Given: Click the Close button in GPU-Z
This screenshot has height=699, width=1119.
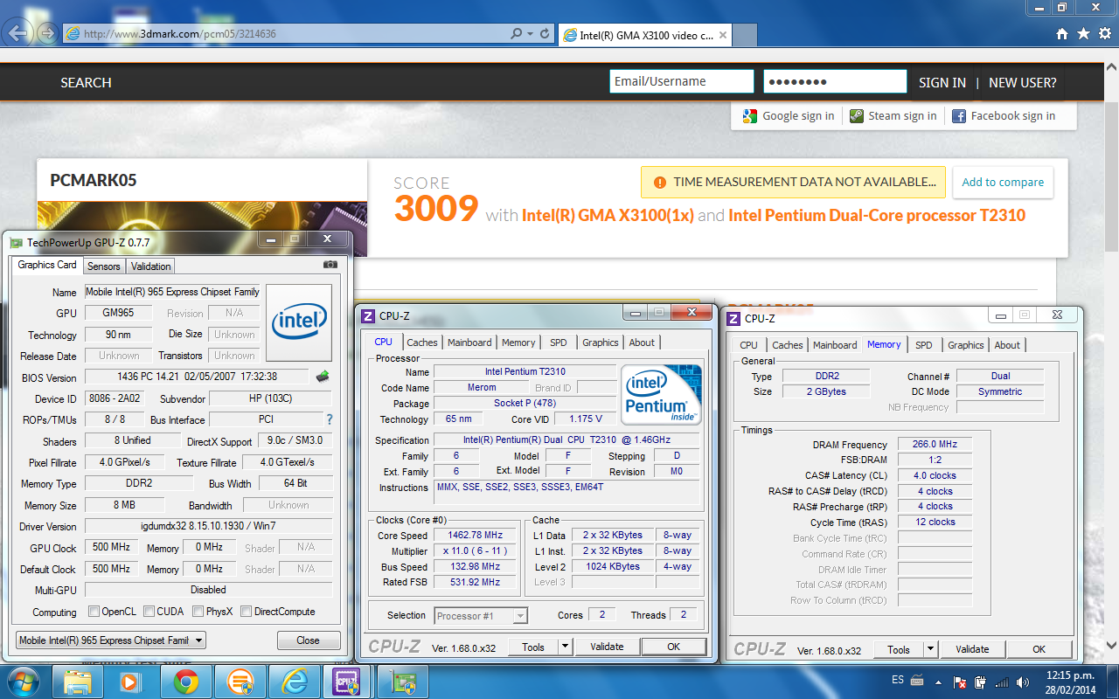Looking at the screenshot, I should point(308,640).
